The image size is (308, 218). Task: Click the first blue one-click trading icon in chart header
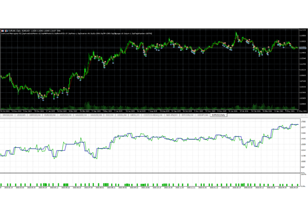click(3, 31)
